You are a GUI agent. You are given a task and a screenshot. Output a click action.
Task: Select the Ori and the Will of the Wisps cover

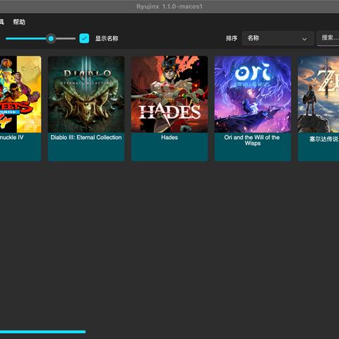tap(253, 95)
